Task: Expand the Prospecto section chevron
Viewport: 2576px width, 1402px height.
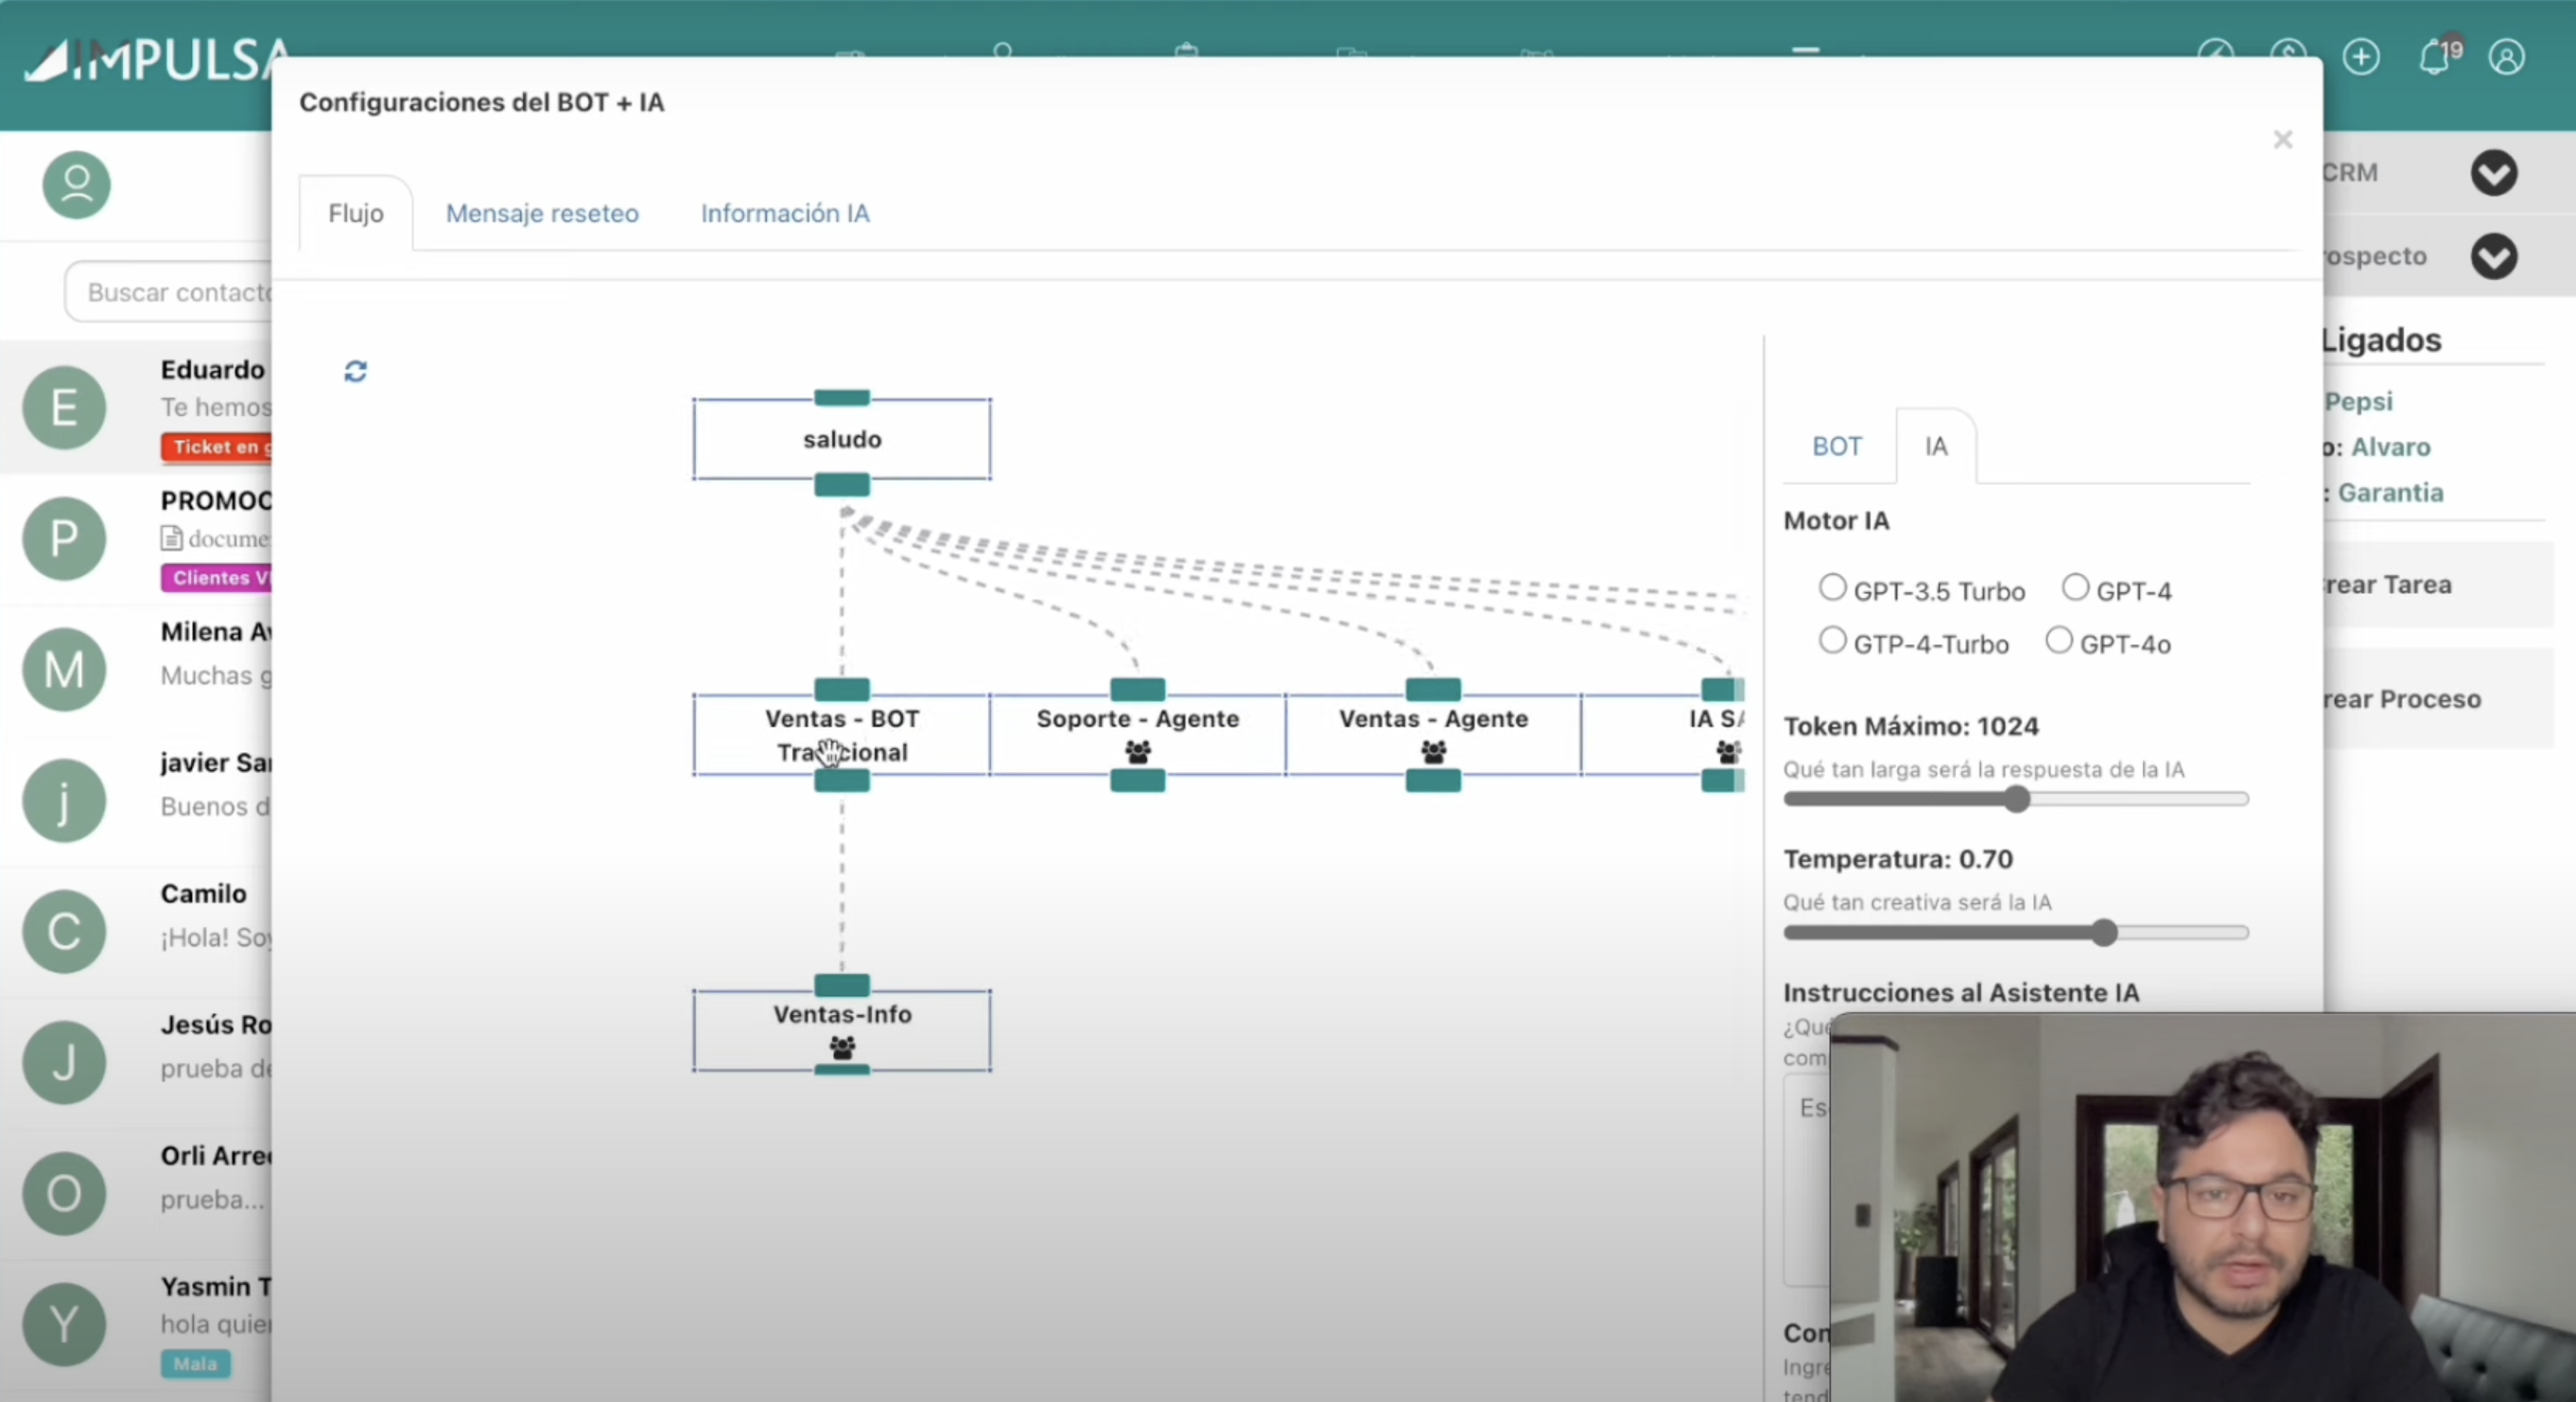Action: click(2494, 256)
